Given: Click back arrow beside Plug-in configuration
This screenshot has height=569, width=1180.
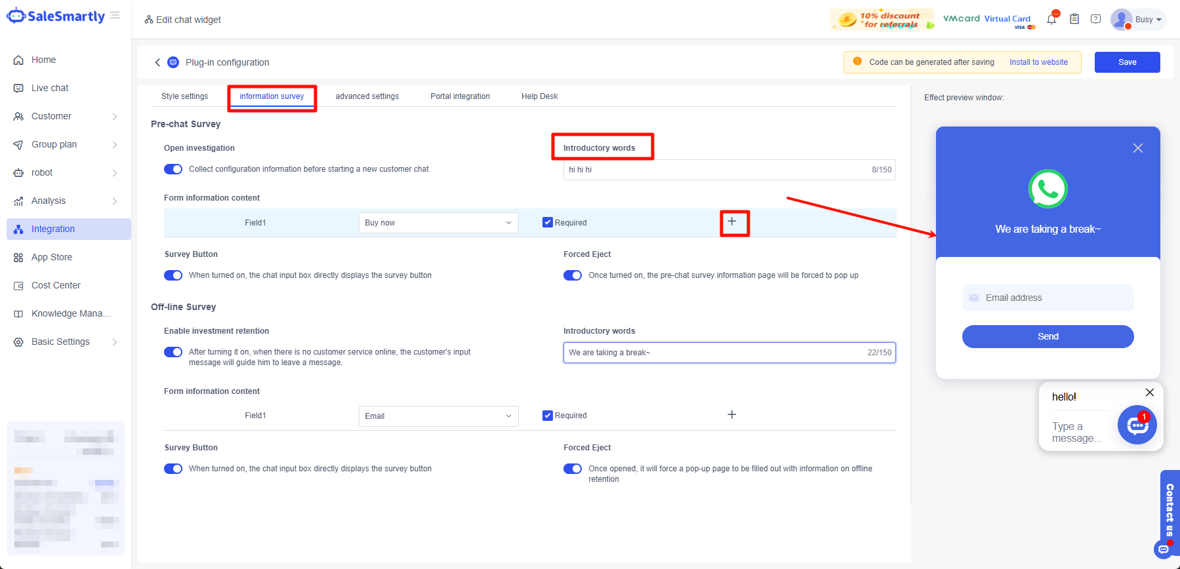Looking at the screenshot, I should tap(157, 62).
